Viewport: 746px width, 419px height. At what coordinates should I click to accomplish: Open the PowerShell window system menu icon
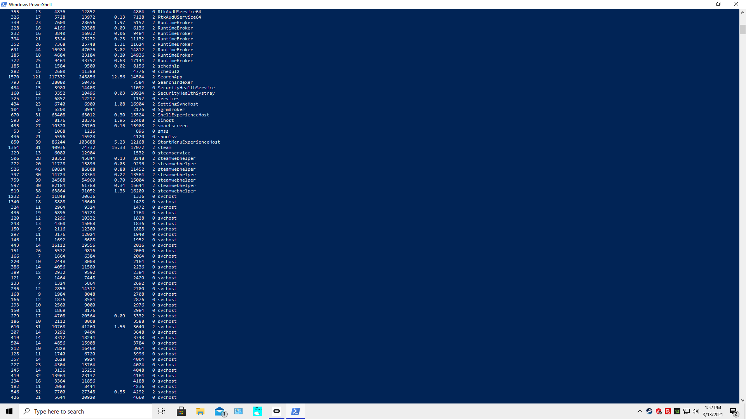4,4
